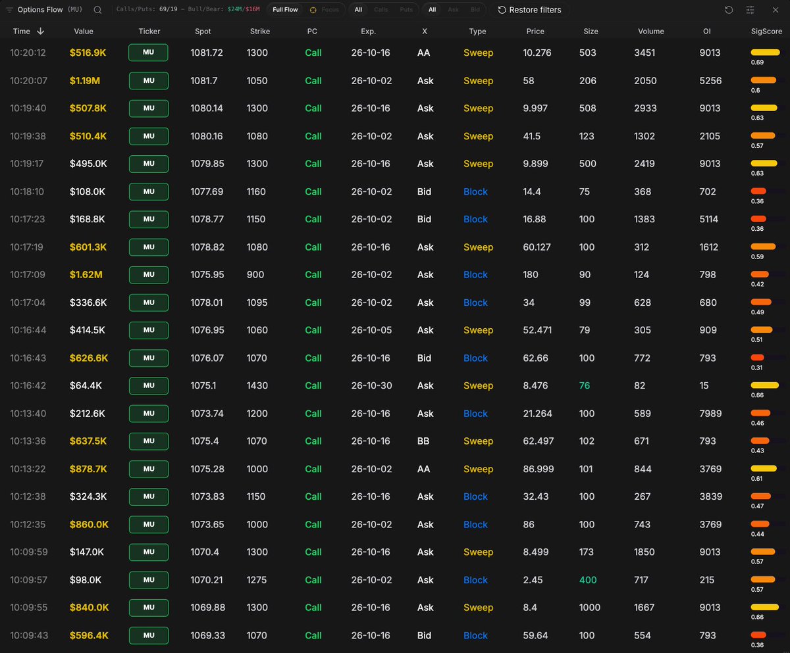790x653 pixels.
Task: Click the SigScore bar showing 0.69
Action: click(x=765, y=53)
